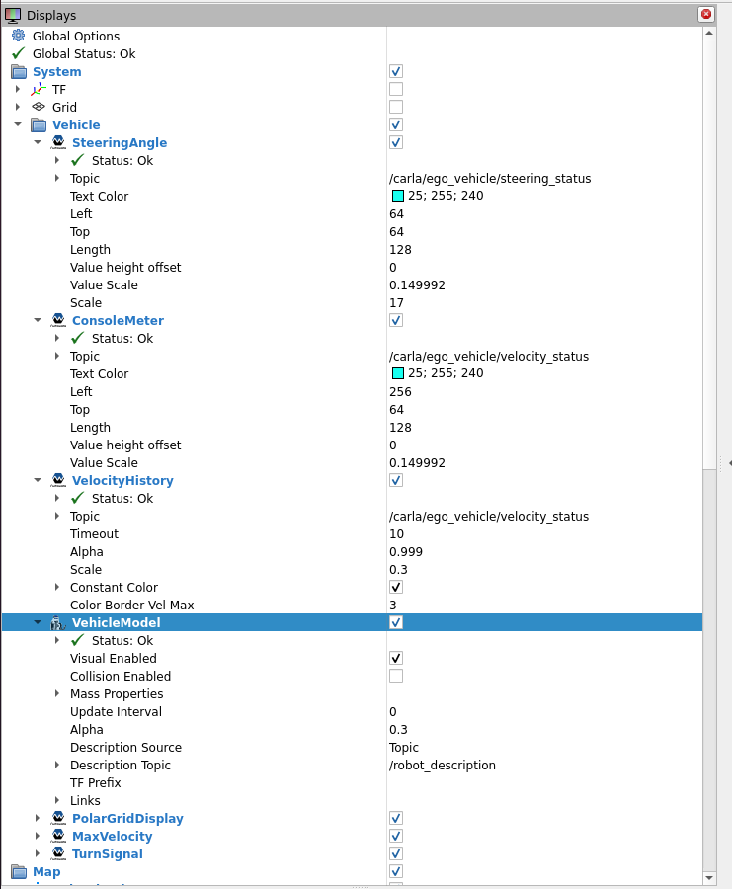Collapse the VehicleModel display properties
The height and width of the screenshot is (889, 732).
pos(38,622)
